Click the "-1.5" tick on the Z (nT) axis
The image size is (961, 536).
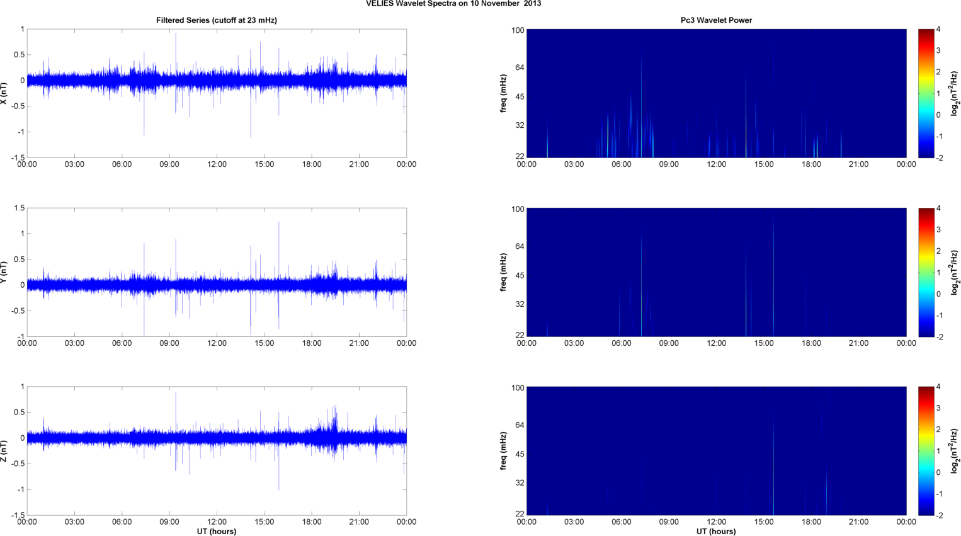18,515
